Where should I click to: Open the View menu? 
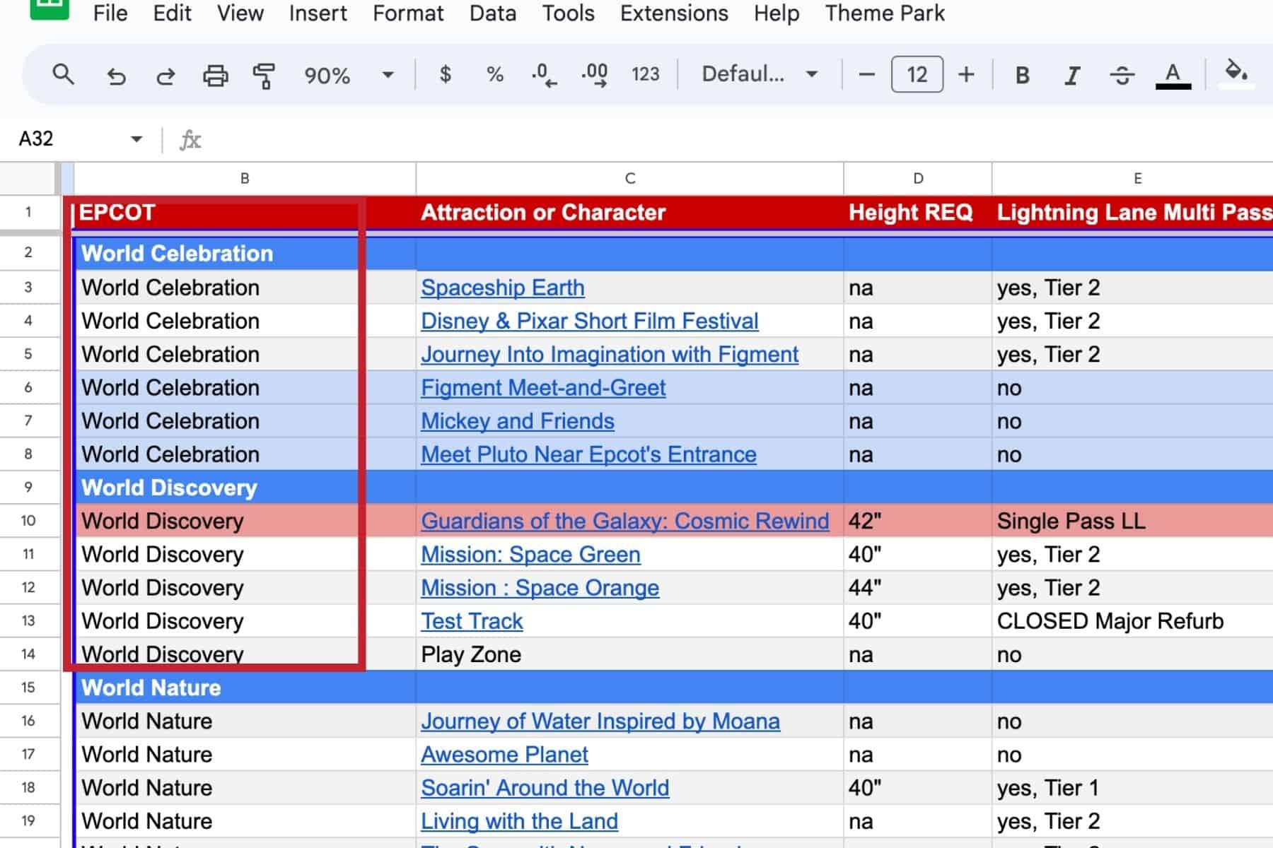click(x=240, y=13)
